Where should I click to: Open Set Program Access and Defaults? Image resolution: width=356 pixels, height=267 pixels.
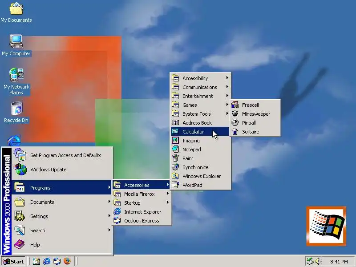(x=62, y=155)
